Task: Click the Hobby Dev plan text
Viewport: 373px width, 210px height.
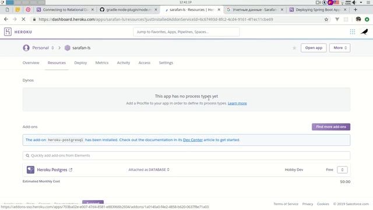Action: click(x=294, y=170)
